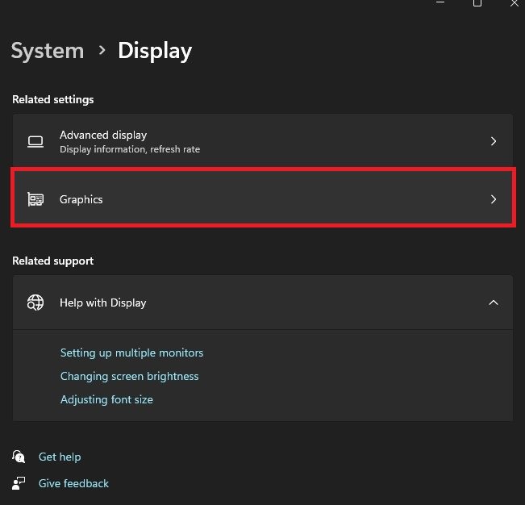Screen dimensions: 525x505
Task: Collapse the Help with Display section
Action: pyautogui.click(x=494, y=303)
